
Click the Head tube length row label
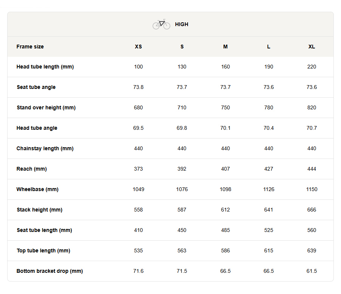click(45, 67)
